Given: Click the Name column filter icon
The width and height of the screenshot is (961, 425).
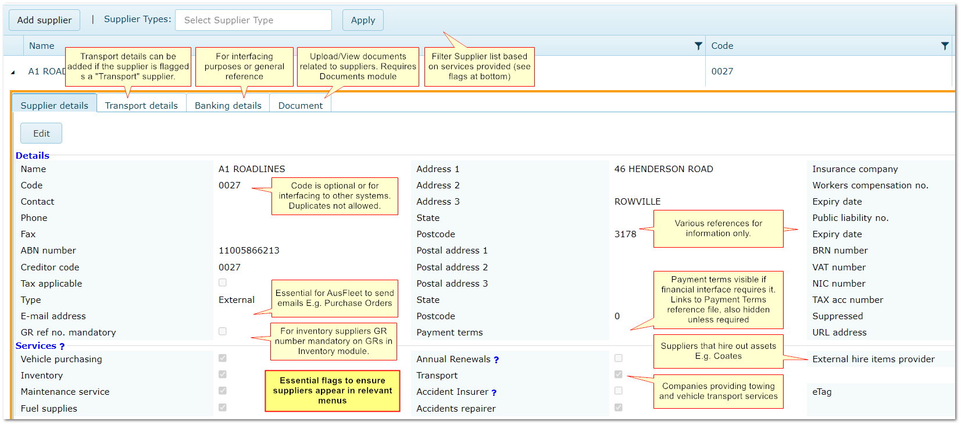Looking at the screenshot, I should 698,46.
